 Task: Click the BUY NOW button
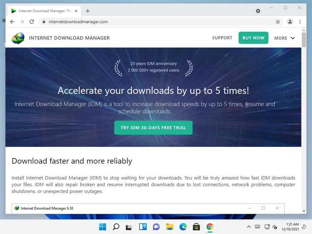253,38
